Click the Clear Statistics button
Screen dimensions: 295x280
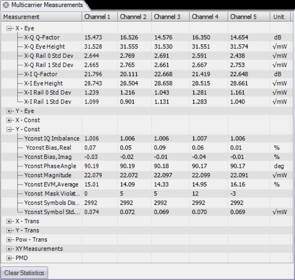click(x=24, y=273)
